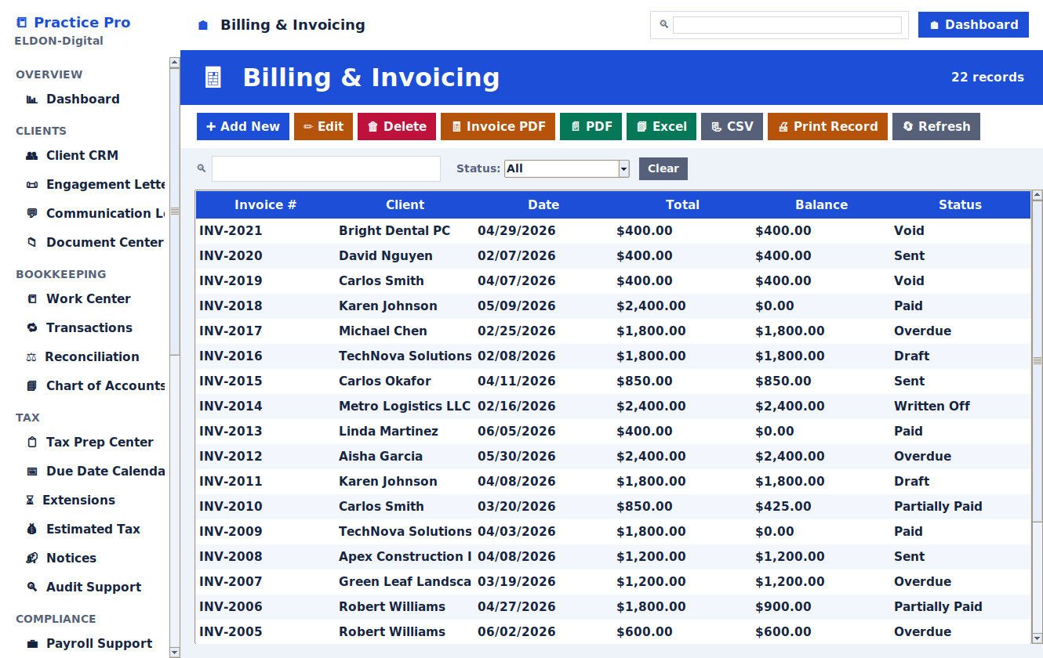Screen dimensions: 1043x658
Task: Click the top-right Dashboard button
Action: (x=973, y=25)
